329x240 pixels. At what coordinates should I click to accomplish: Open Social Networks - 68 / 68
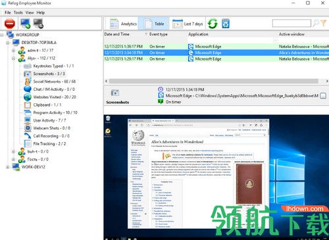pyautogui.click(x=55, y=82)
